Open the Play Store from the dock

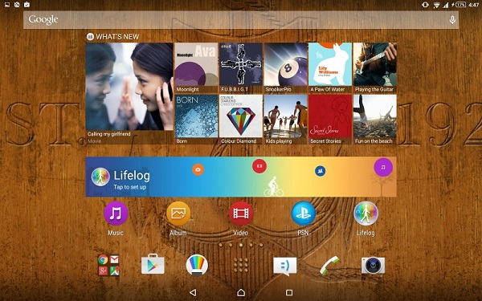[153, 265]
